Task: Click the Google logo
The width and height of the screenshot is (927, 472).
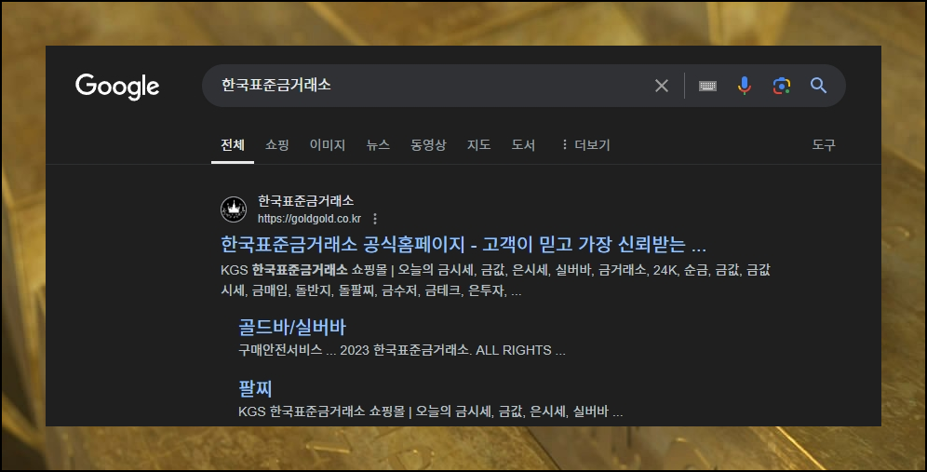Action: coord(117,87)
